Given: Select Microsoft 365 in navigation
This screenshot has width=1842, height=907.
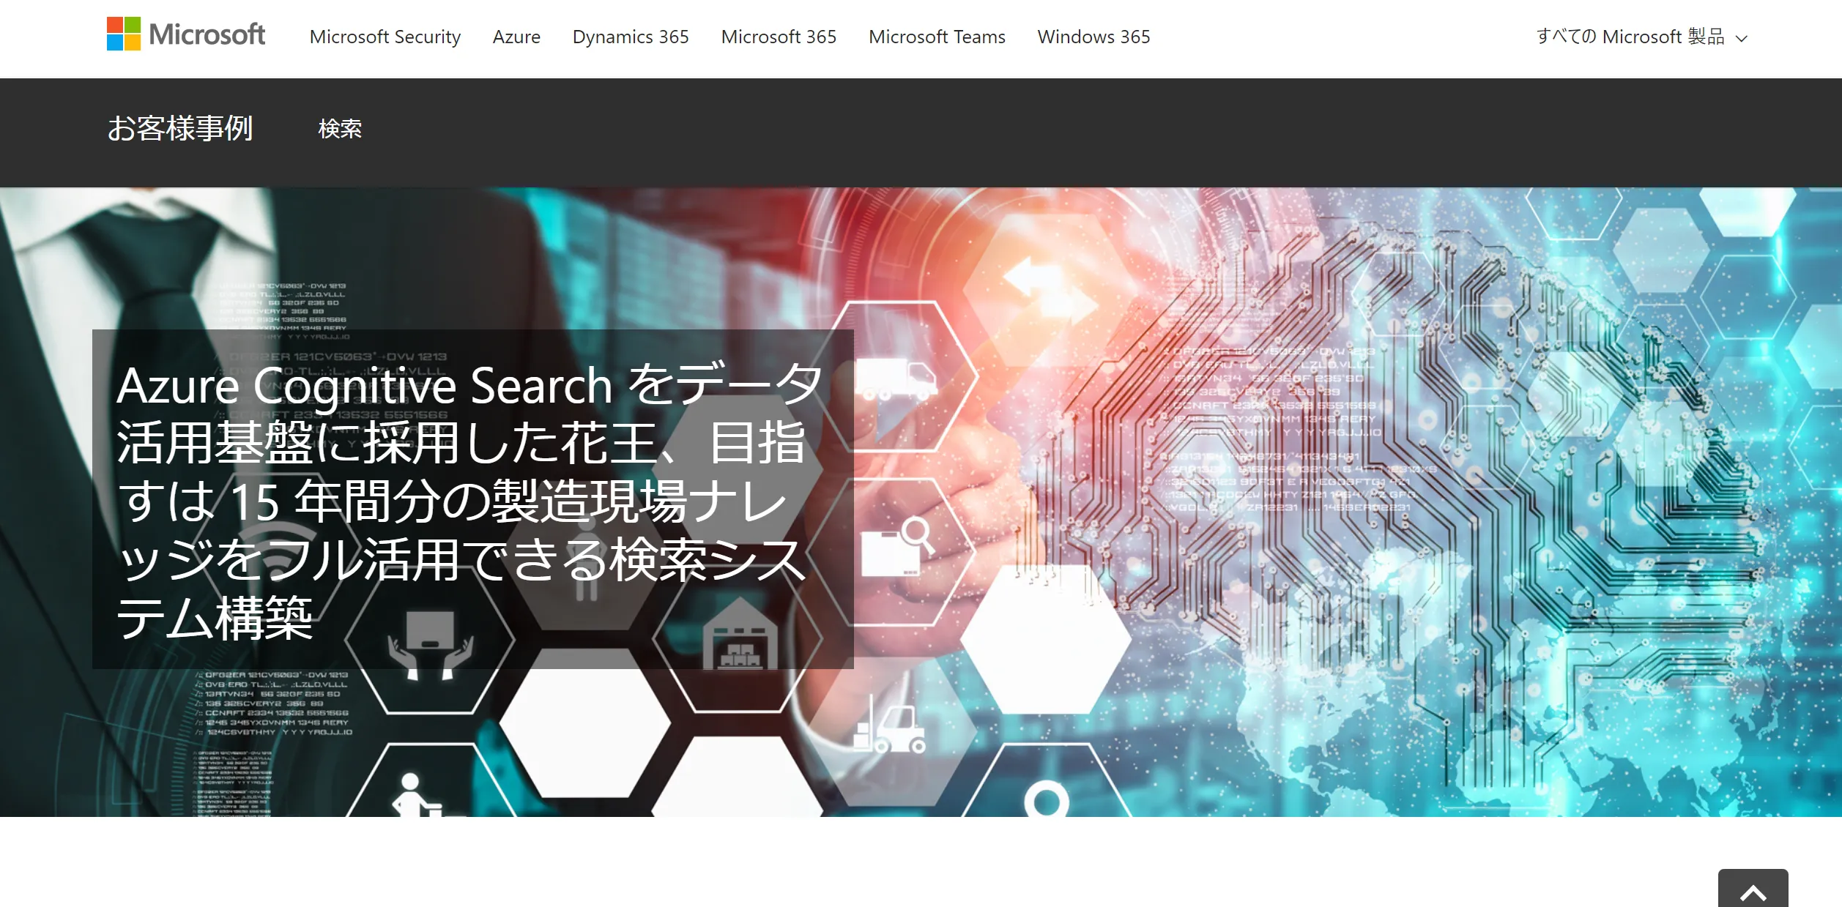Looking at the screenshot, I should tap(779, 37).
